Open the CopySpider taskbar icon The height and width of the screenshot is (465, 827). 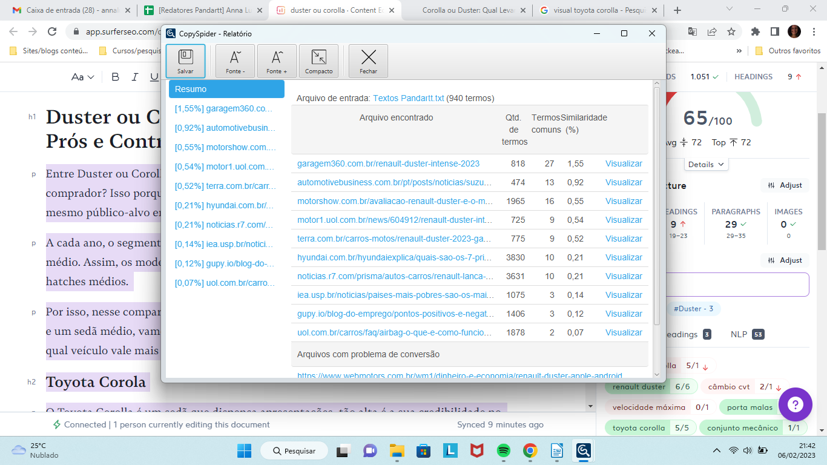pos(584,450)
